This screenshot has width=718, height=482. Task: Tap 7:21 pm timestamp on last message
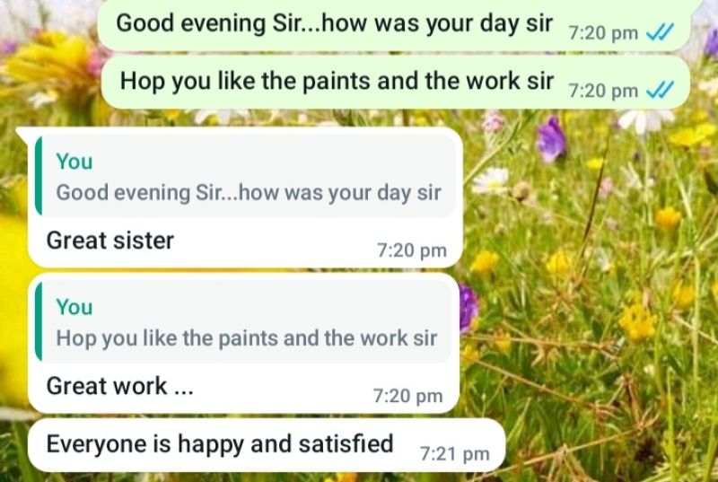[x=455, y=454]
